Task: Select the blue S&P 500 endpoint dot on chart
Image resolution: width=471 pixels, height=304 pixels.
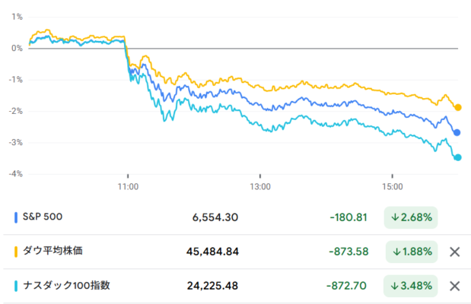Action: [x=457, y=132]
